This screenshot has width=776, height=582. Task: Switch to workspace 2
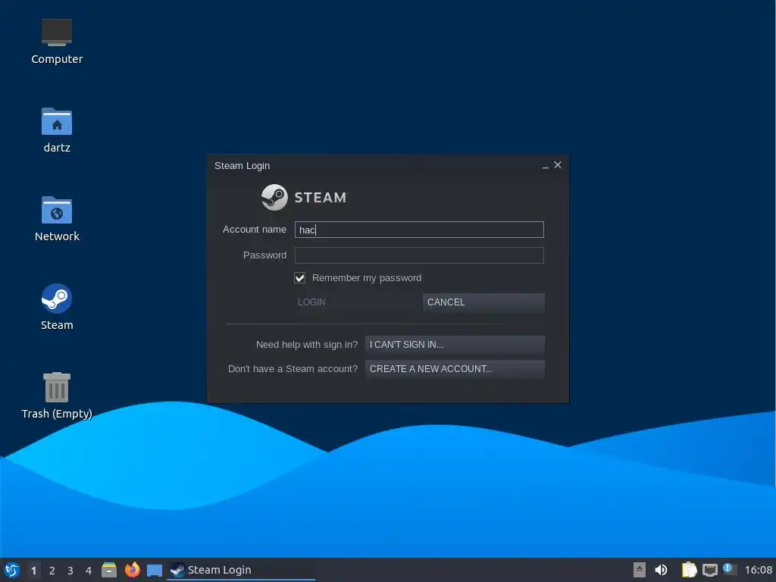52,571
